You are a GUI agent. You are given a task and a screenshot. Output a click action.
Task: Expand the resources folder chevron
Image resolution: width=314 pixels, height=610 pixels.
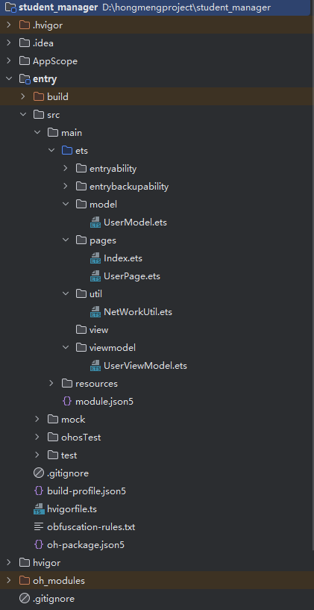pos(51,384)
